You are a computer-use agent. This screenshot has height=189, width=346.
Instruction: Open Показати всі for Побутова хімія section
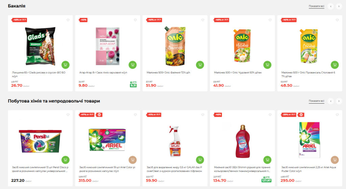[316, 101]
